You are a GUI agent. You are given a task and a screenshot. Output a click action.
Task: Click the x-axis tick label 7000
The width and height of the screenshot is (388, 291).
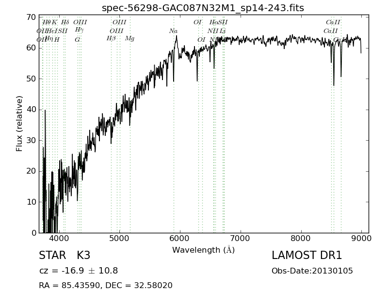(241, 239)
